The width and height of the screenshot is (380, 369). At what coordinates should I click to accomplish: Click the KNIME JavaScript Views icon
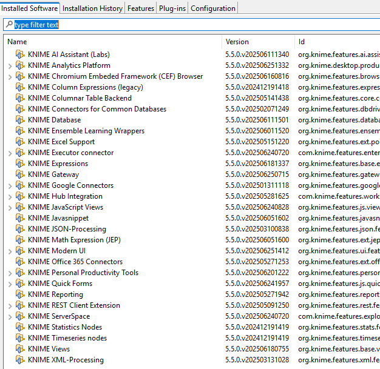(x=20, y=207)
